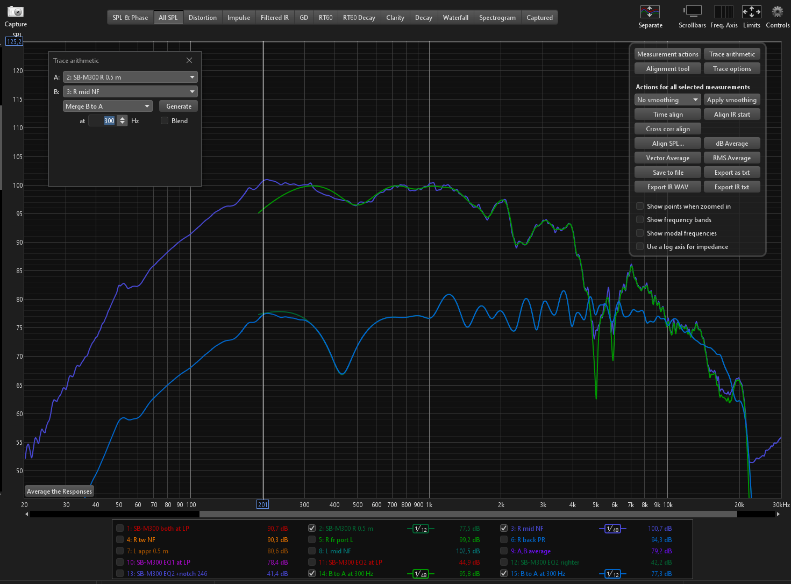Open the Freq. Axis toggle icon
The height and width of the screenshot is (584, 791).
click(723, 12)
